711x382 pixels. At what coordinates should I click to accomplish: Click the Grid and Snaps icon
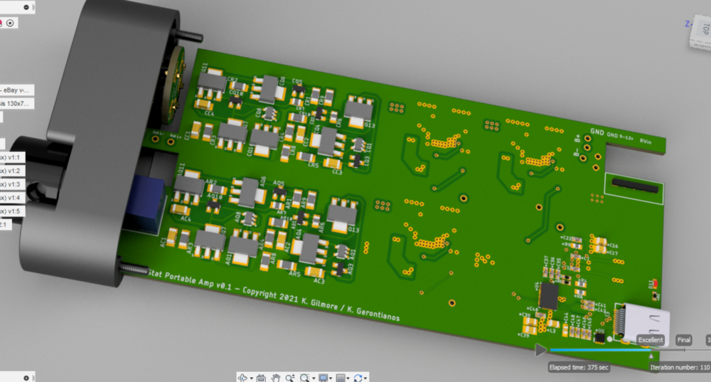coord(341,378)
